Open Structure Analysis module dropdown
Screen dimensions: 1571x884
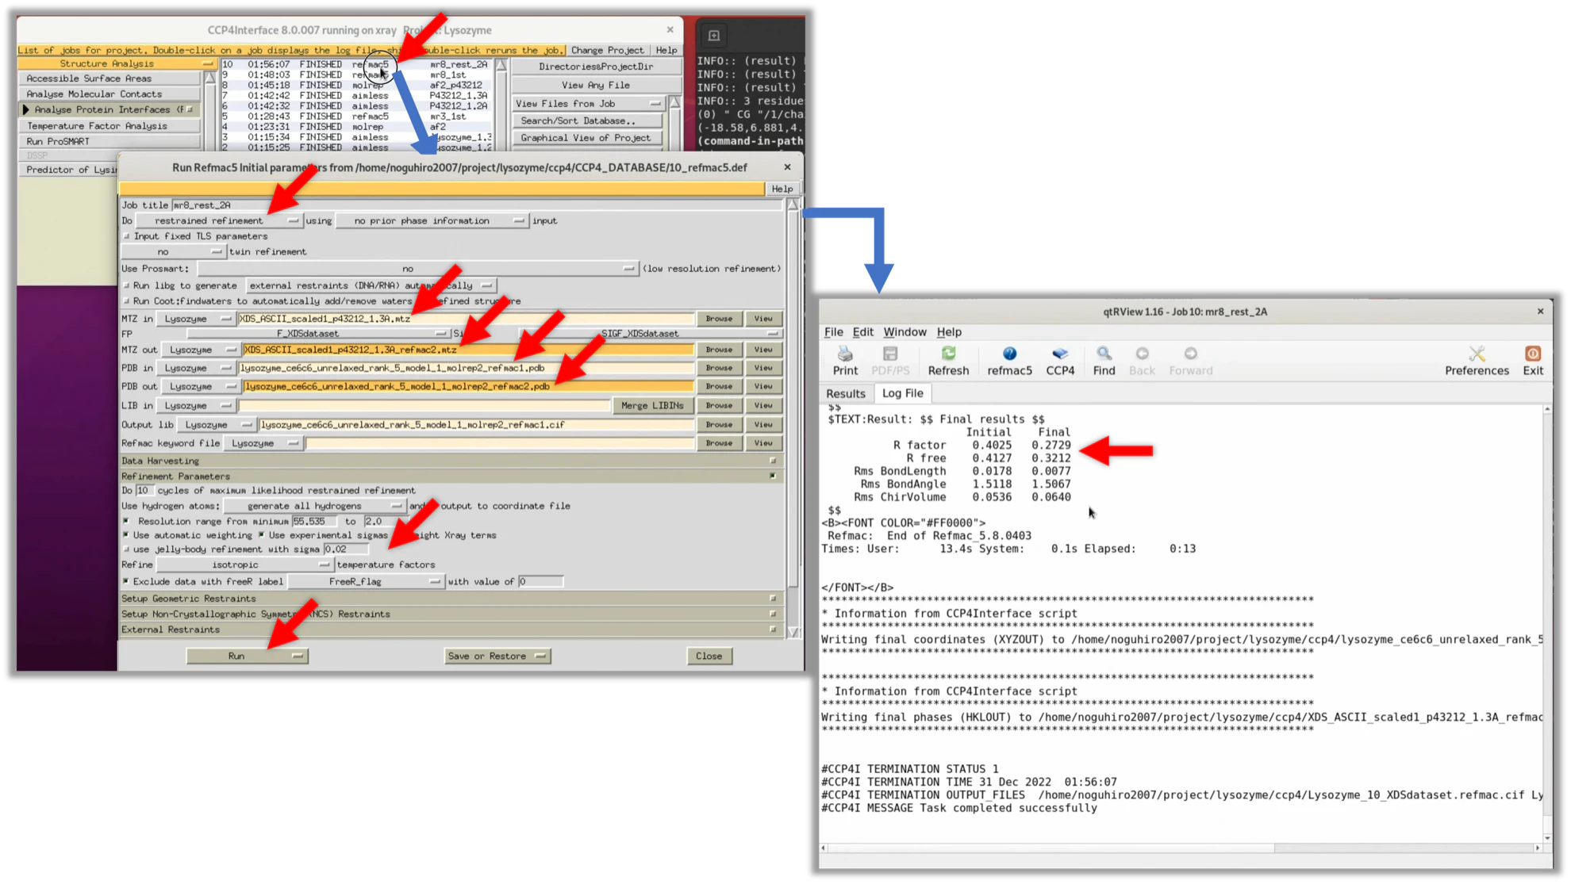(117, 63)
